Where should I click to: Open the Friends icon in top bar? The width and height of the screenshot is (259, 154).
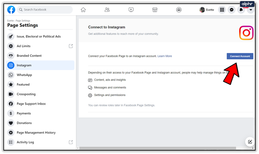pyautogui.click(x=107, y=10)
